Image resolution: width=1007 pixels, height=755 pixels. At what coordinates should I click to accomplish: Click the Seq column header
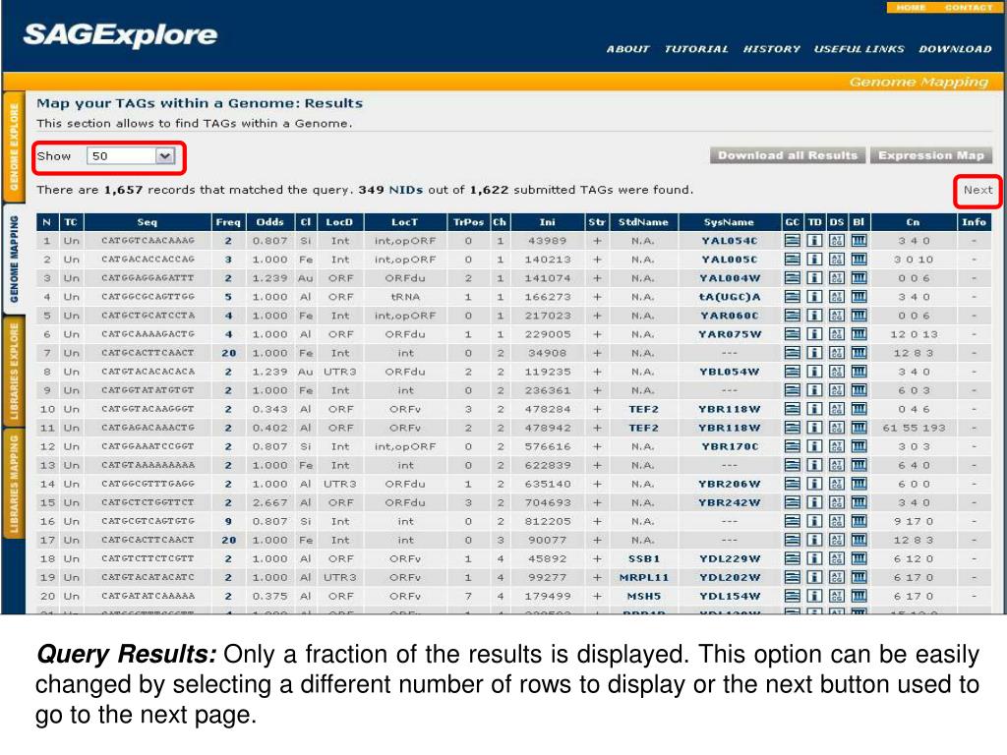pos(148,222)
